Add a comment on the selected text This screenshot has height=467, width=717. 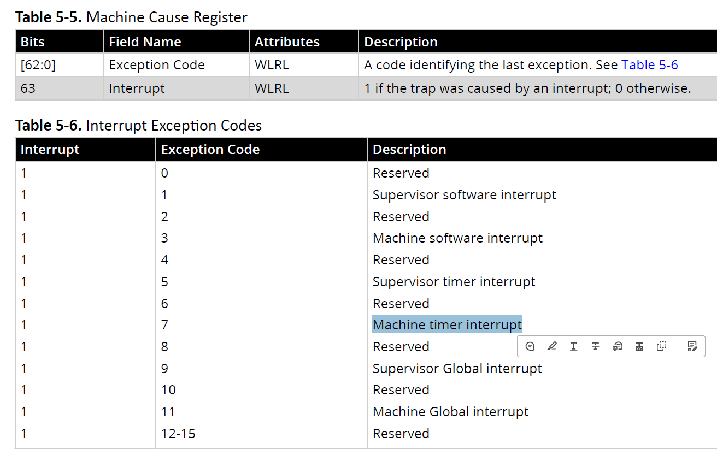coord(530,346)
